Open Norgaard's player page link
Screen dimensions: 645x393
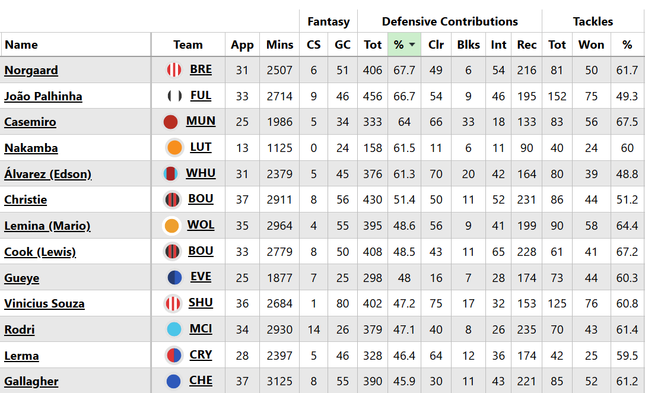[31, 71]
